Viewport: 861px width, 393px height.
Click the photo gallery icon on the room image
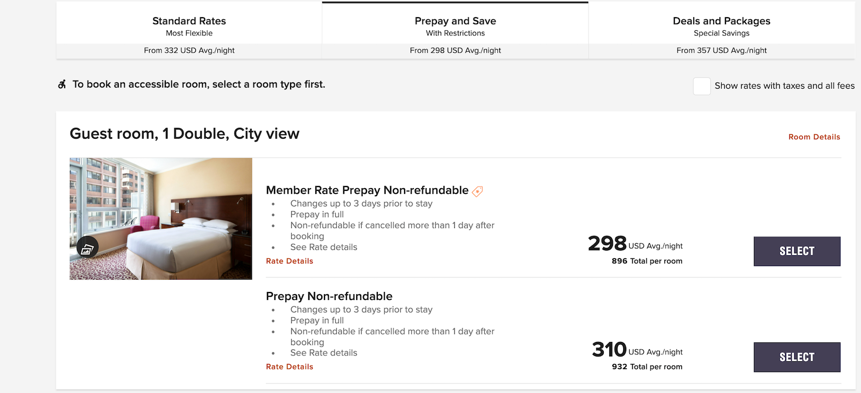point(86,247)
